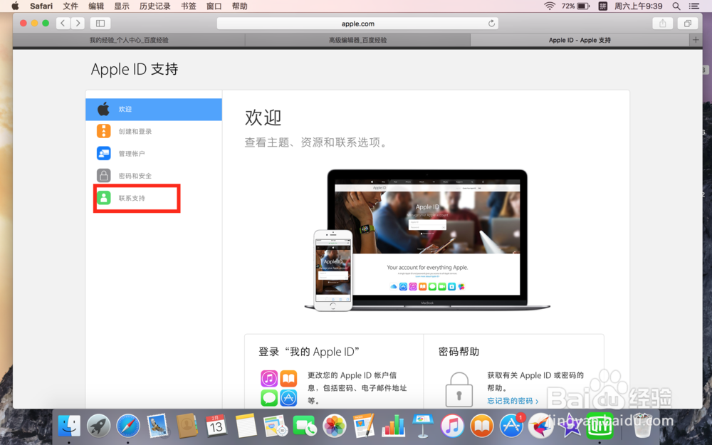Click the 密码帮助 heading
Image resolution: width=712 pixels, height=445 pixels.
click(459, 352)
